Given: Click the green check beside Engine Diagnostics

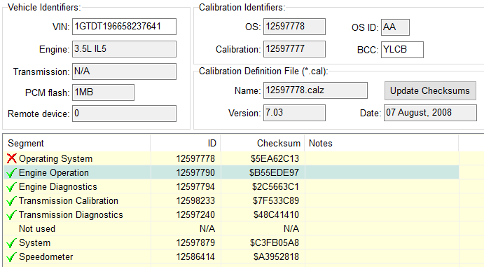Looking at the screenshot, I should point(11,186).
